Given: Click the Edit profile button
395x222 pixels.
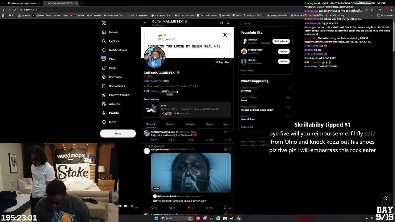Looking at the screenshot, I should click(222, 62).
